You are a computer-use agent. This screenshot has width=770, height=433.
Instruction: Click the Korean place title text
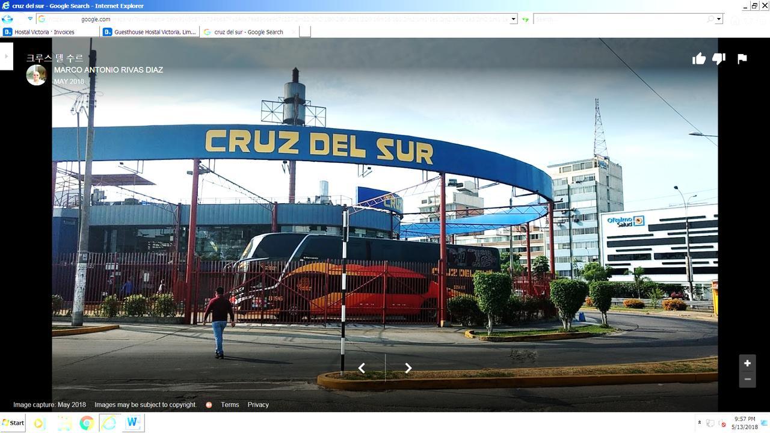click(x=55, y=58)
